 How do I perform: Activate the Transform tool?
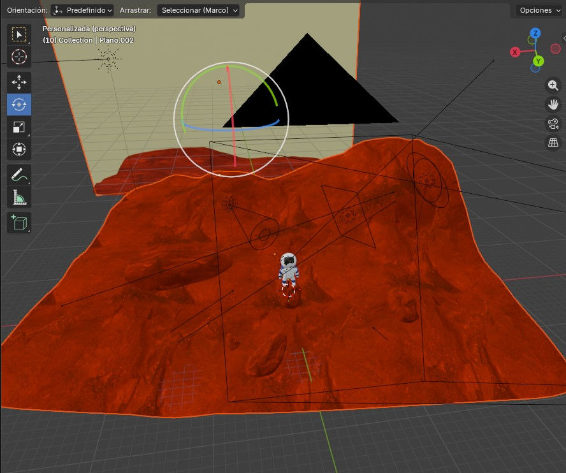pos(19,149)
